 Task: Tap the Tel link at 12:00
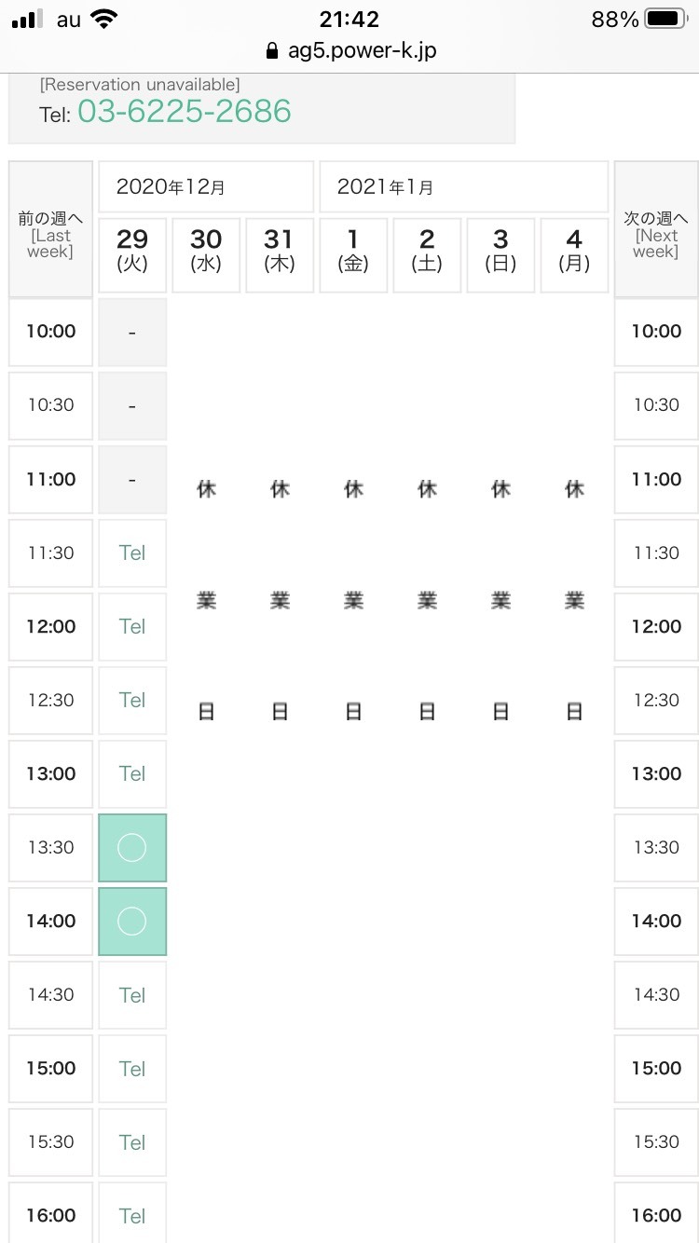click(x=132, y=626)
